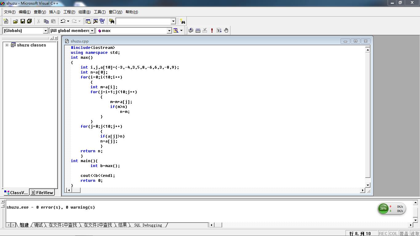Viewport: 420px width, 236px height.
Task: Click the Open file folder icon
Action: [15, 21]
